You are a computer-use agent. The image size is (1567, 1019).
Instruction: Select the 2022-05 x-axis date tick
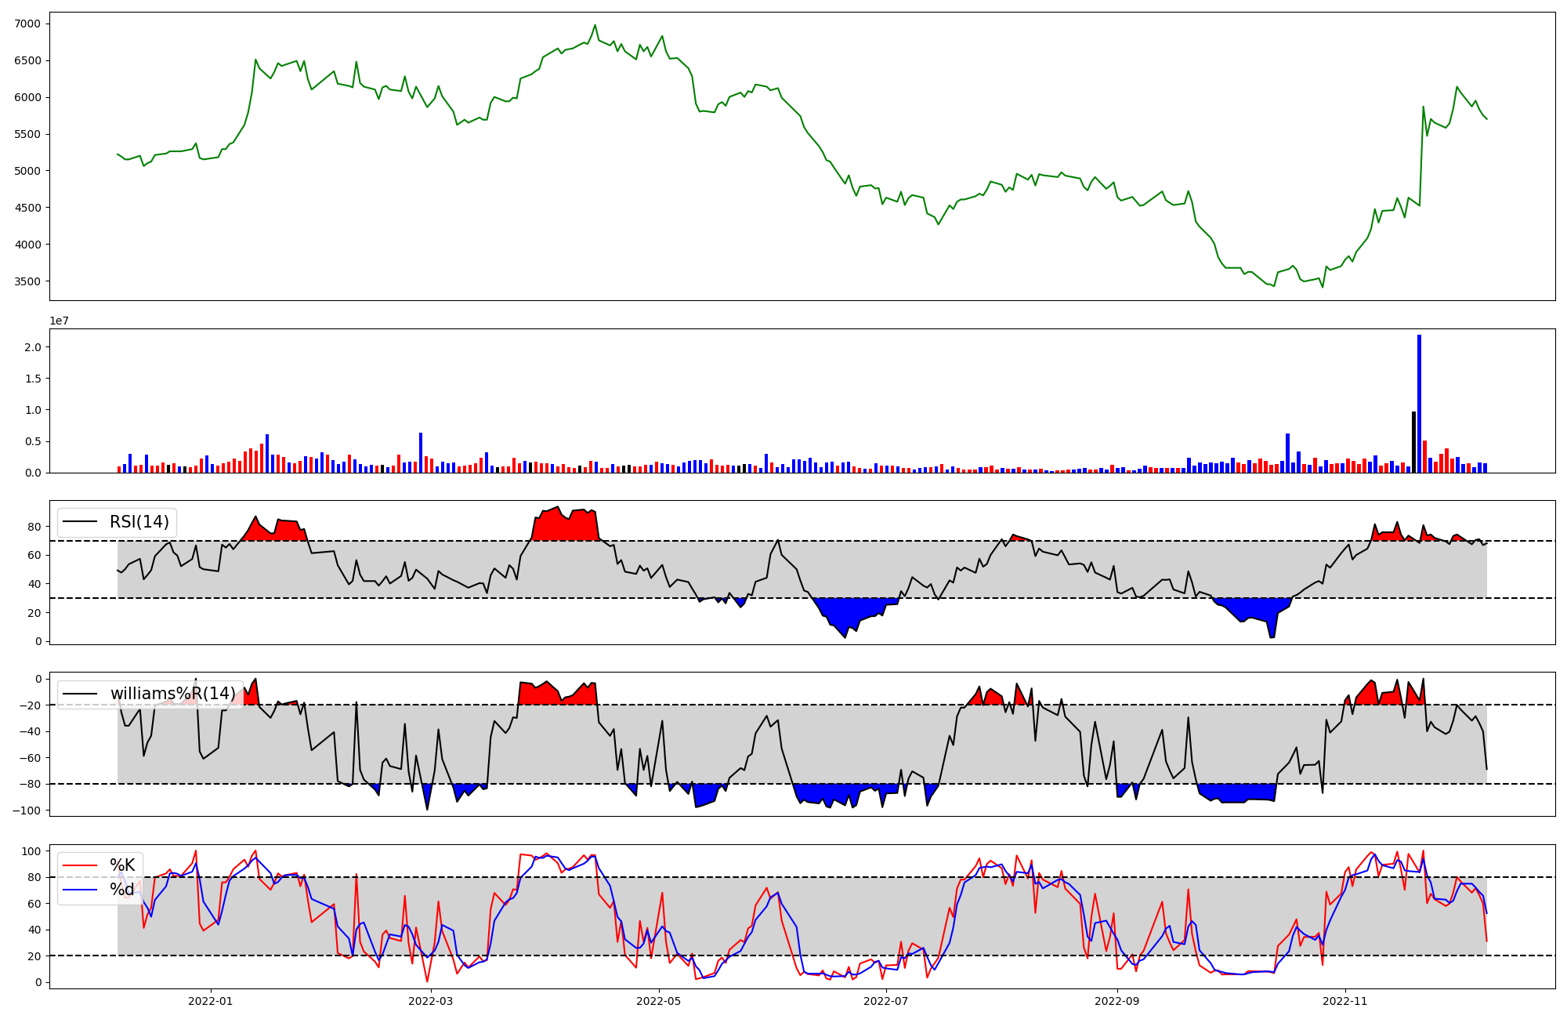(659, 1001)
